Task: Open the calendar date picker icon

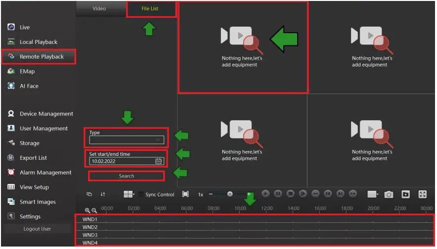Action: (158, 161)
